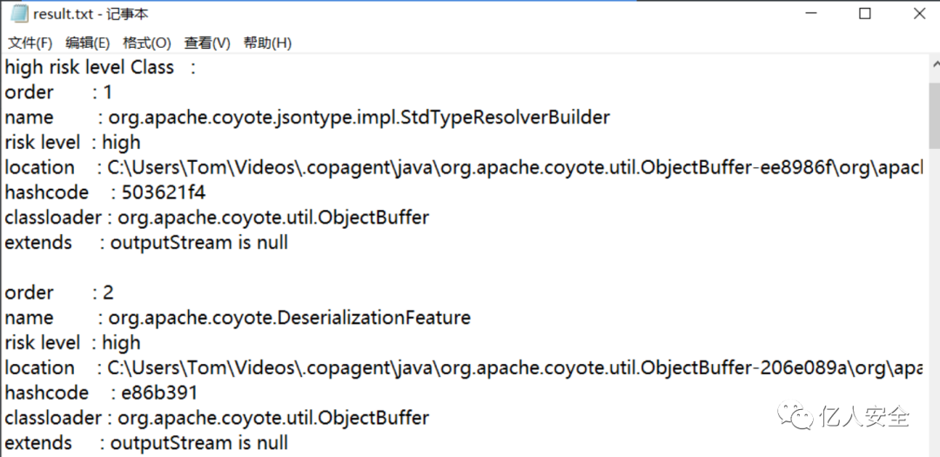This screenshot has width=940, height=457.
Task: Open the 文件(F) menu
Action: pyautogui.click(x=30, y=44)
